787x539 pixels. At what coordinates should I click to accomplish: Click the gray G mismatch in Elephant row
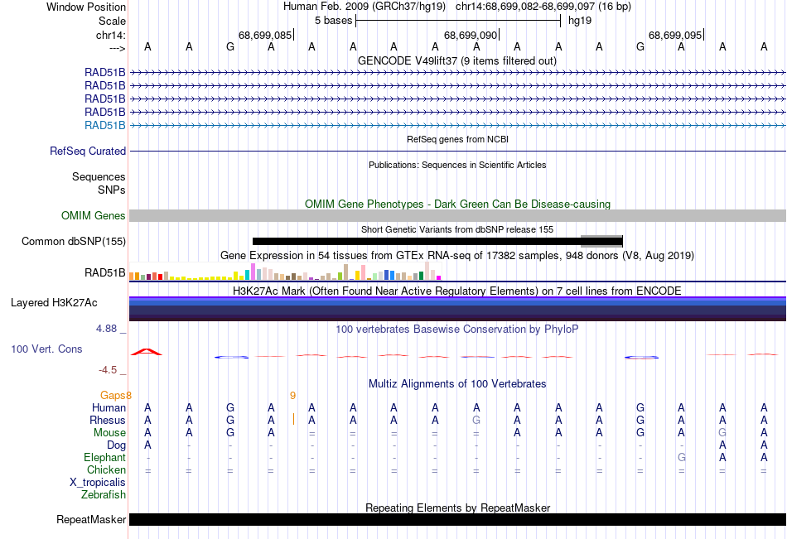681,457
